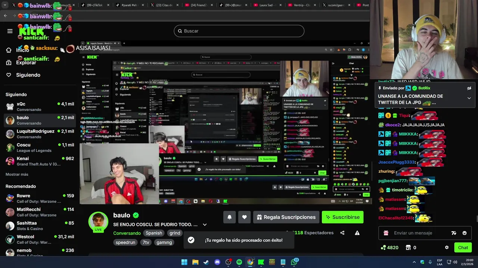The image size is (478, 268).
Task: Click dkoce2 username in chat
Action: [392, 125]
